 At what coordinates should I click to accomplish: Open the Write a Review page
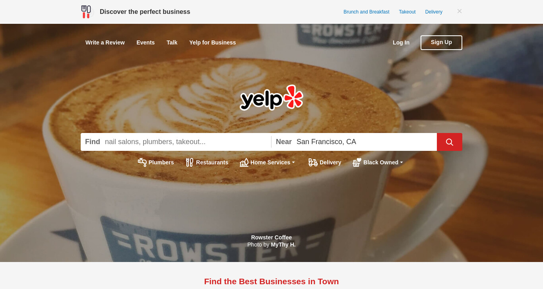pos(105,42)
